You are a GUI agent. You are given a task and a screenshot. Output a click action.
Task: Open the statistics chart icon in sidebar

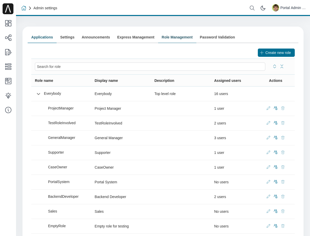[8, 81]
